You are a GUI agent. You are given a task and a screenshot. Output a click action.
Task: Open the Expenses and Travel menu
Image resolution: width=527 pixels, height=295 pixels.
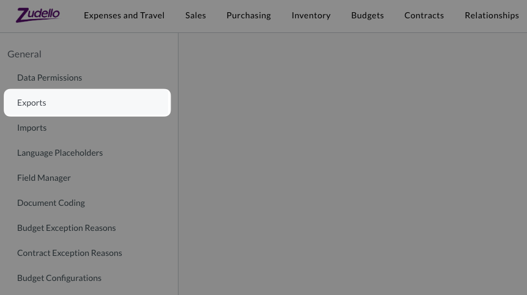point(124,15)
